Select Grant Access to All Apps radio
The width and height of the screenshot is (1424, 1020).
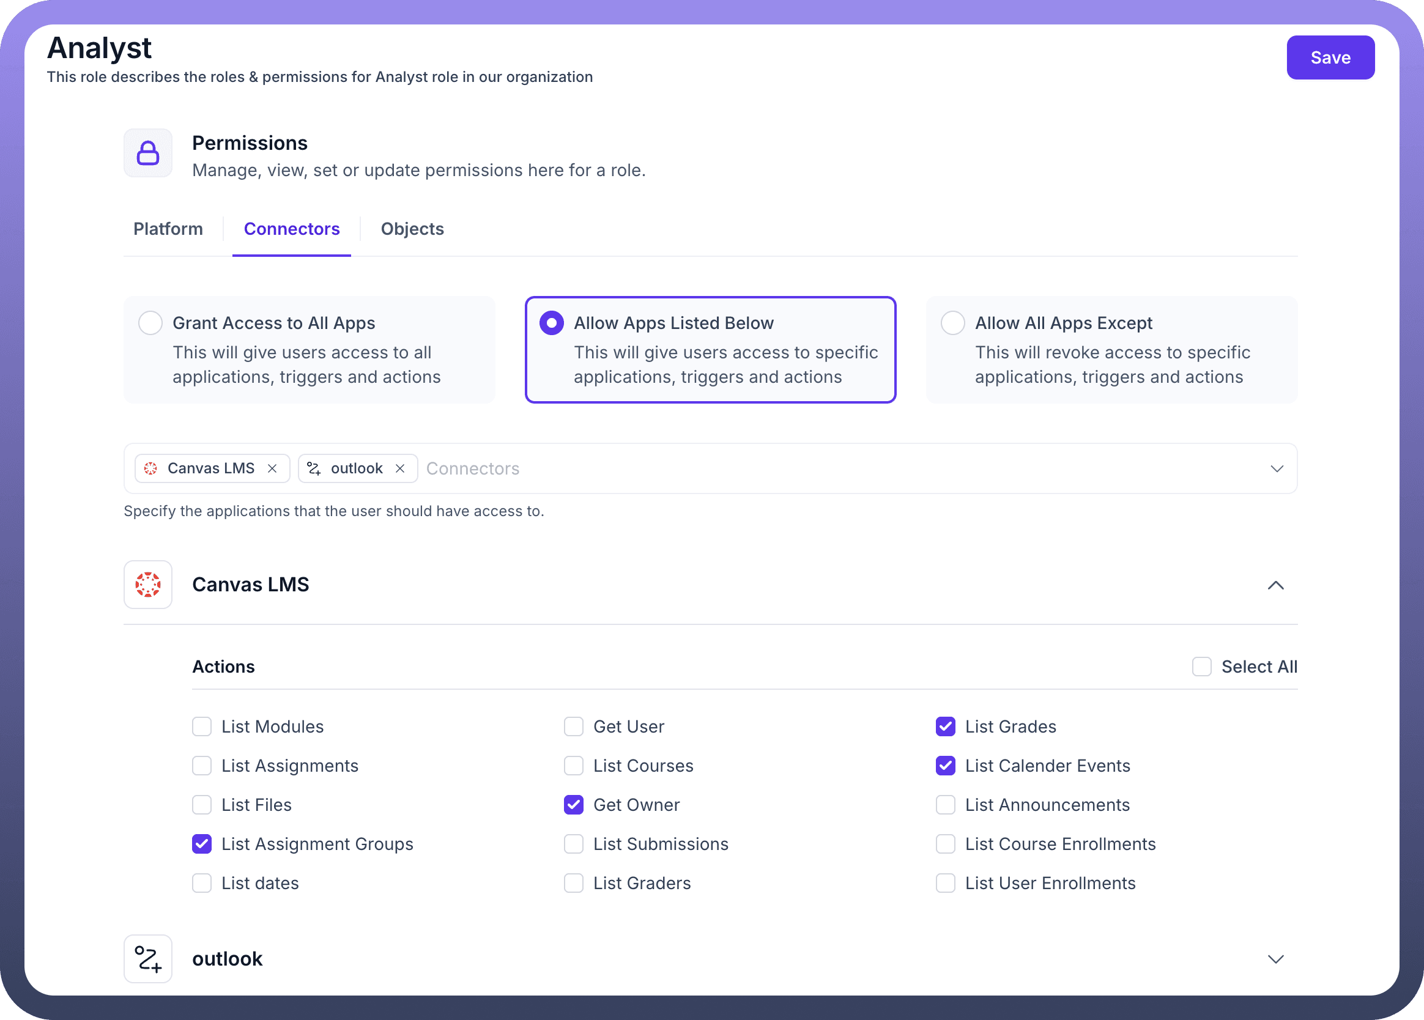pos(150,323)
